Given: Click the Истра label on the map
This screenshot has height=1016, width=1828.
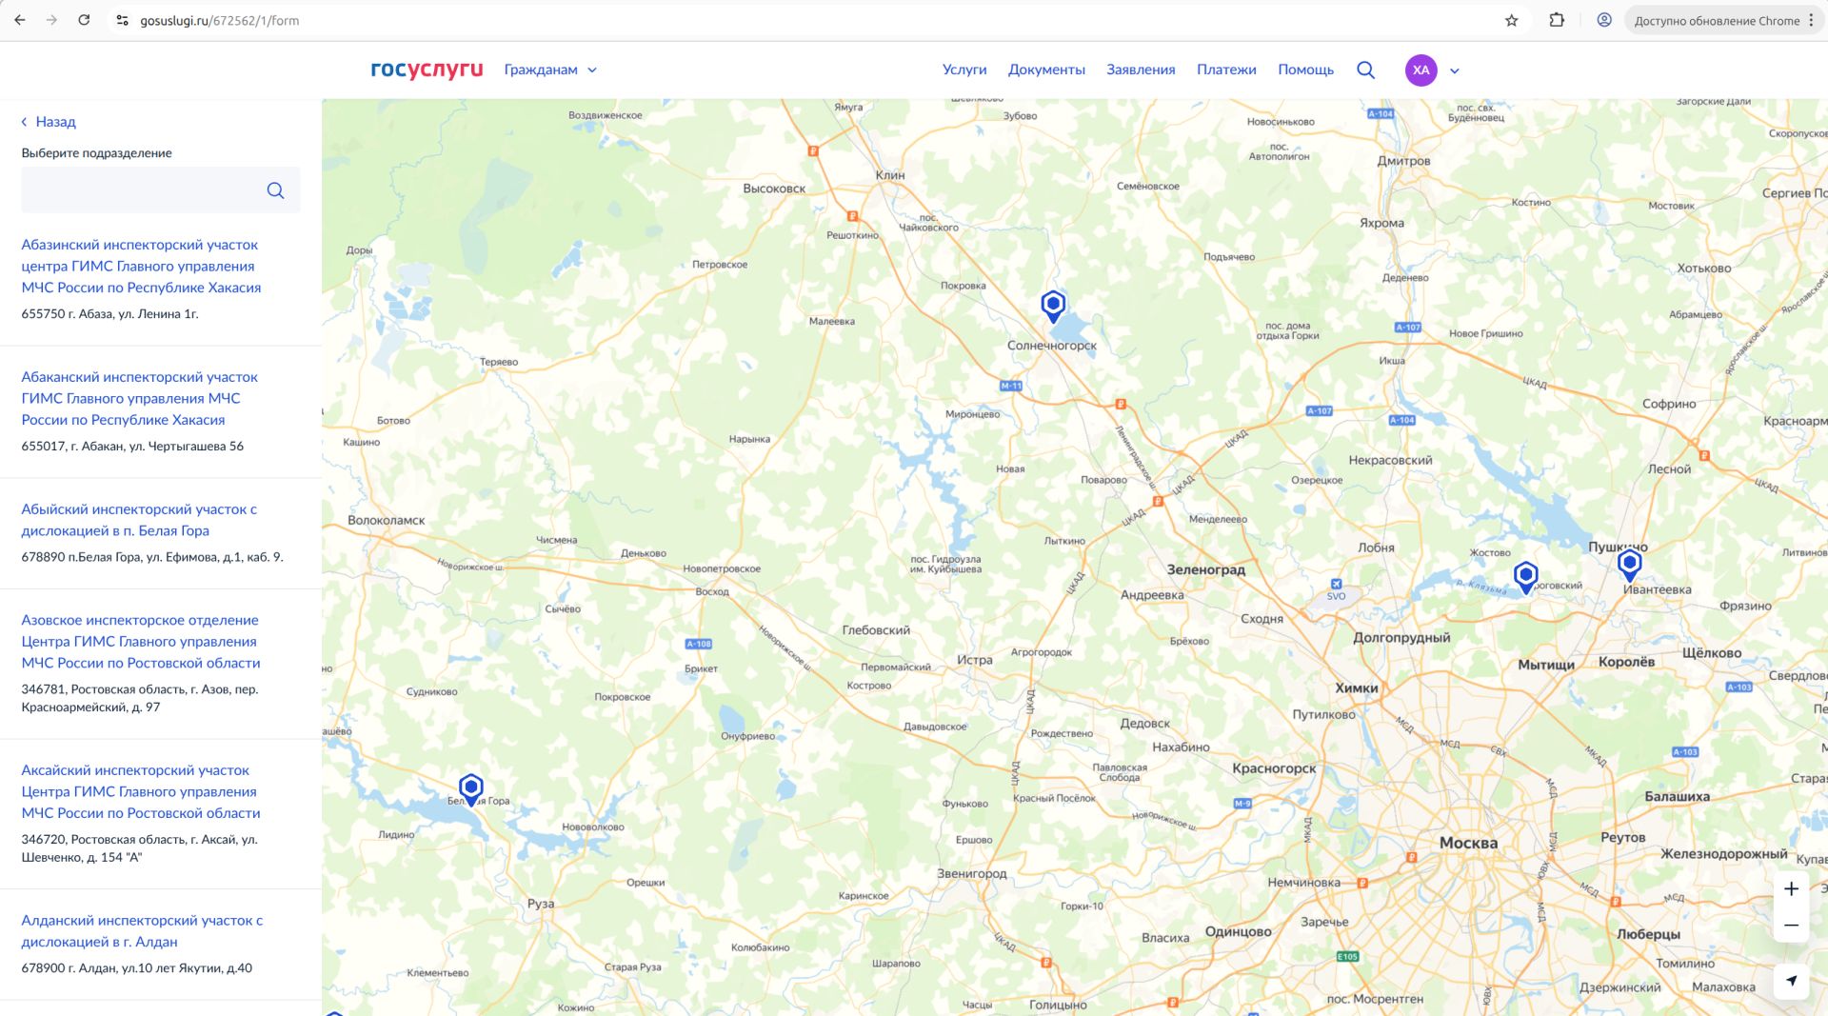Looking at the screenshot, I should (x=975, y=660).
